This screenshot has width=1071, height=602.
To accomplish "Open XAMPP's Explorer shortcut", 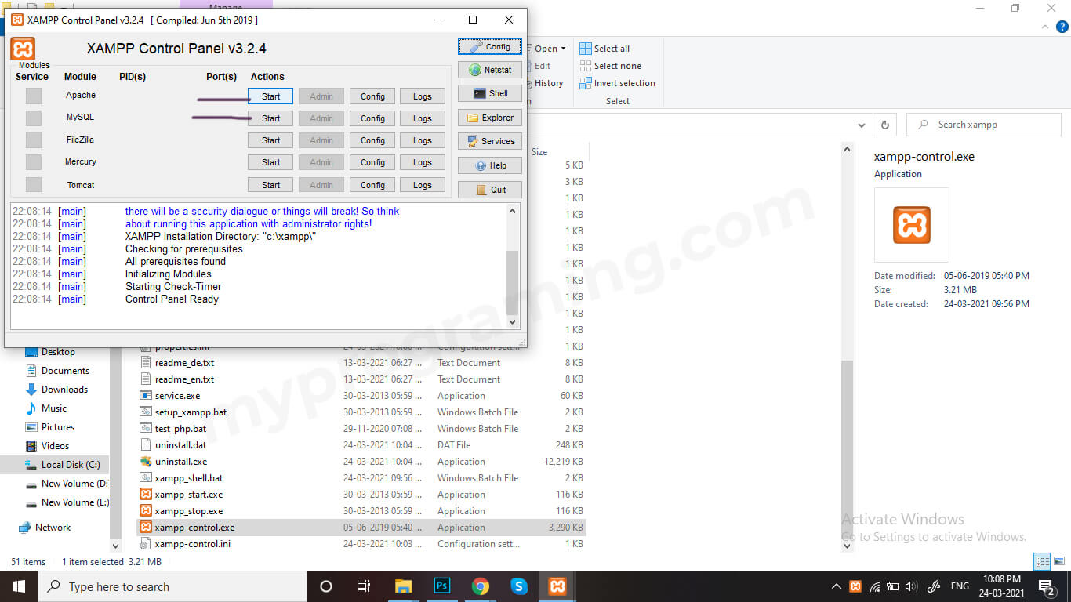I will [489, 118].
